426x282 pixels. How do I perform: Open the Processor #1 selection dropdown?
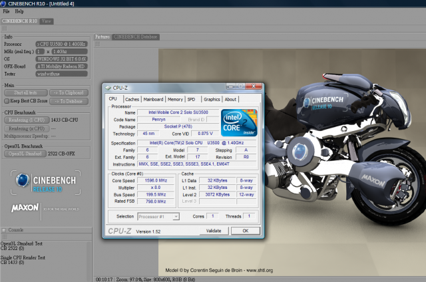[158, 217]
